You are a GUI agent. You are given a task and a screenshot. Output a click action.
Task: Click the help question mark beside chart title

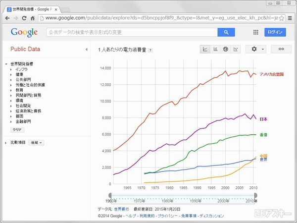coord(150,50)
